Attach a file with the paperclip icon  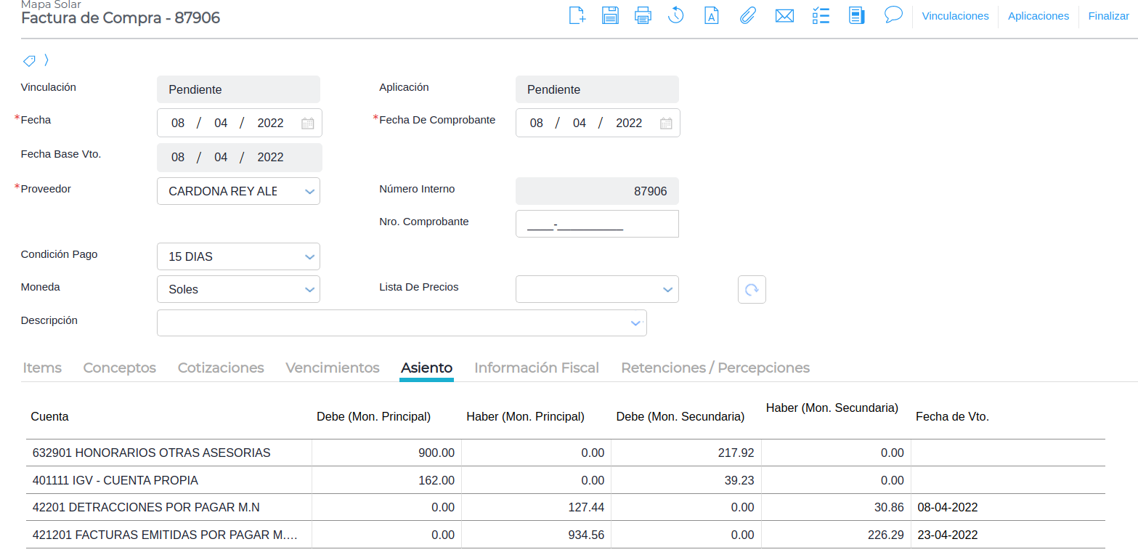pyautogui.click(x=747, y=15)
